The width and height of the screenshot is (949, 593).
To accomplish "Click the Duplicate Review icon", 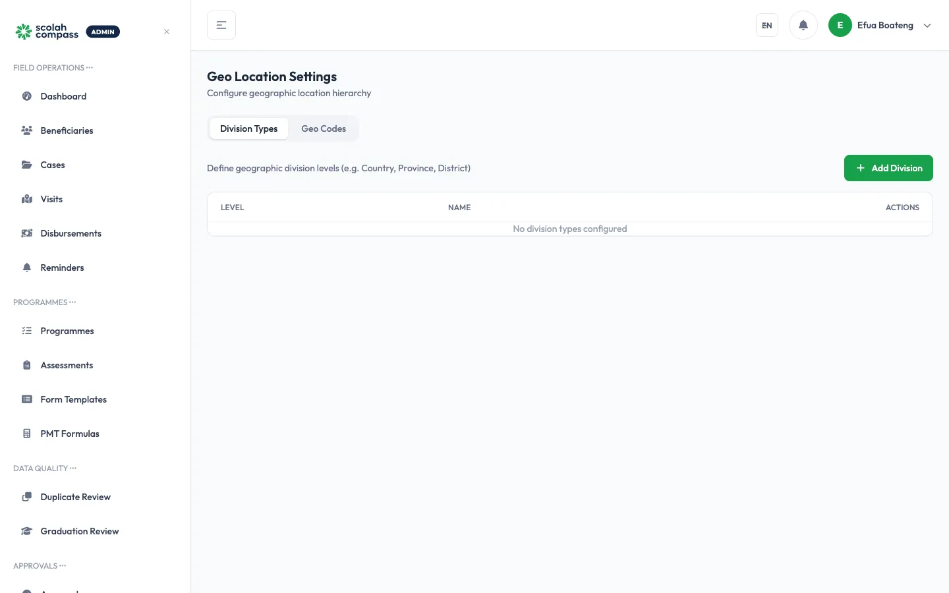I will (27, 497).
